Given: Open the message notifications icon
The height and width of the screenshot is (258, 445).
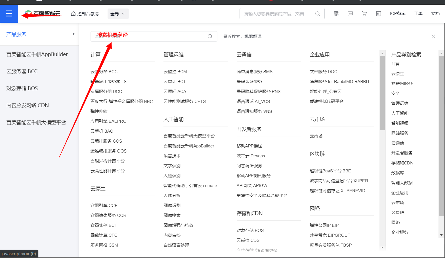Looking at the screenshot, I should click(x=350, y=14).
